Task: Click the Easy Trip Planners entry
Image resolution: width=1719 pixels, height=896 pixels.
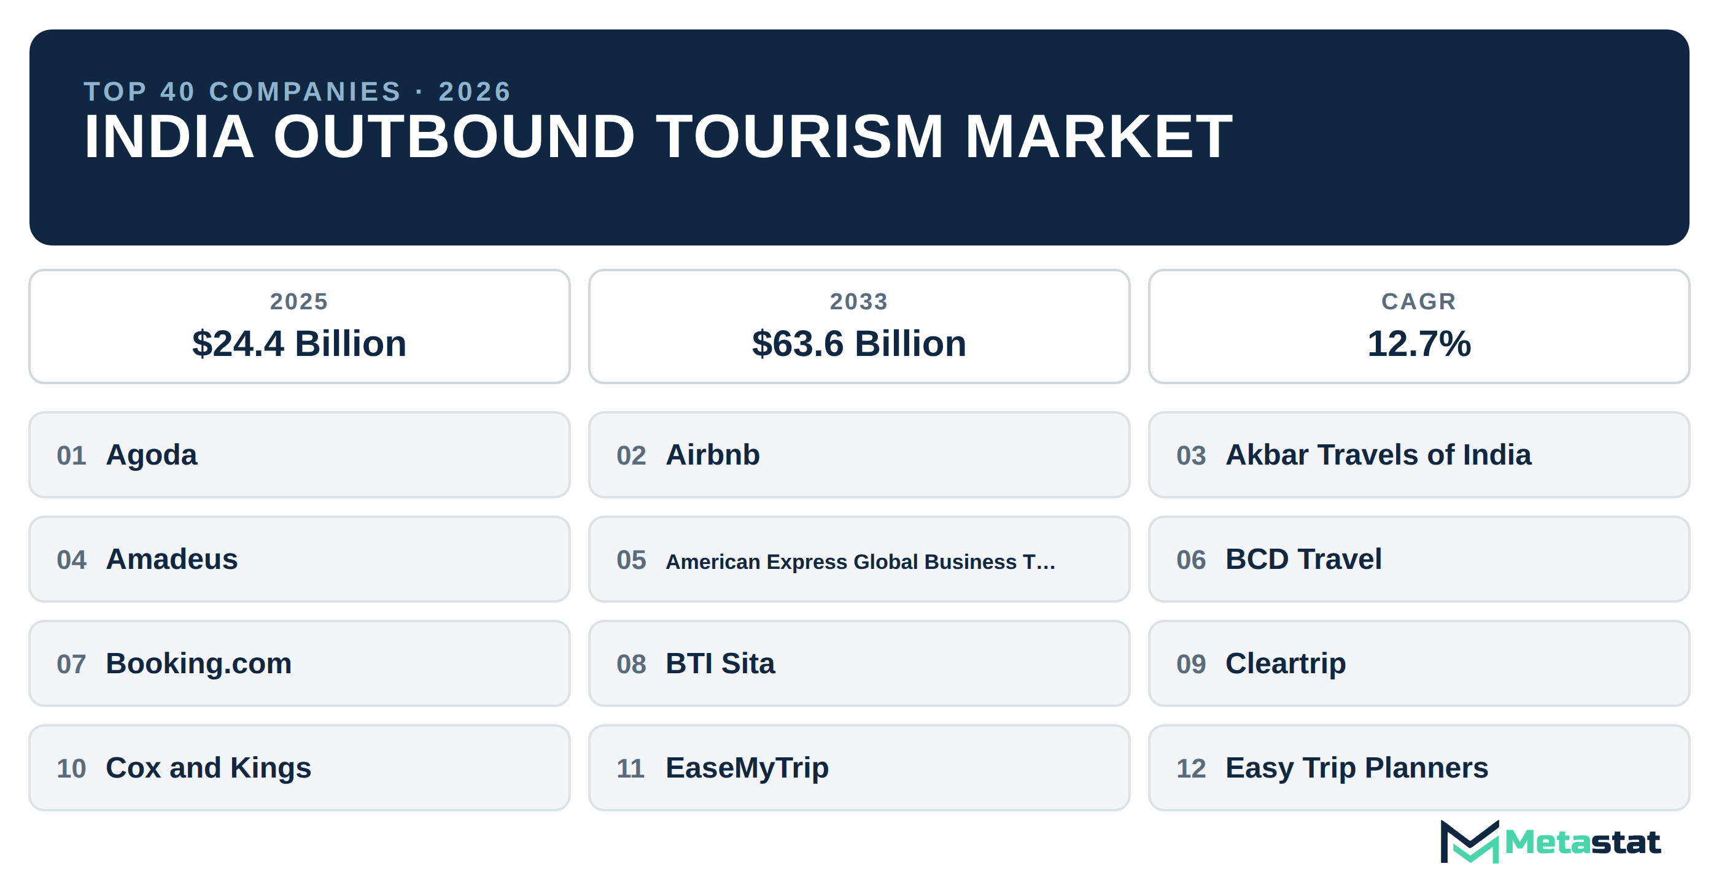Action: click(1419, 768)
